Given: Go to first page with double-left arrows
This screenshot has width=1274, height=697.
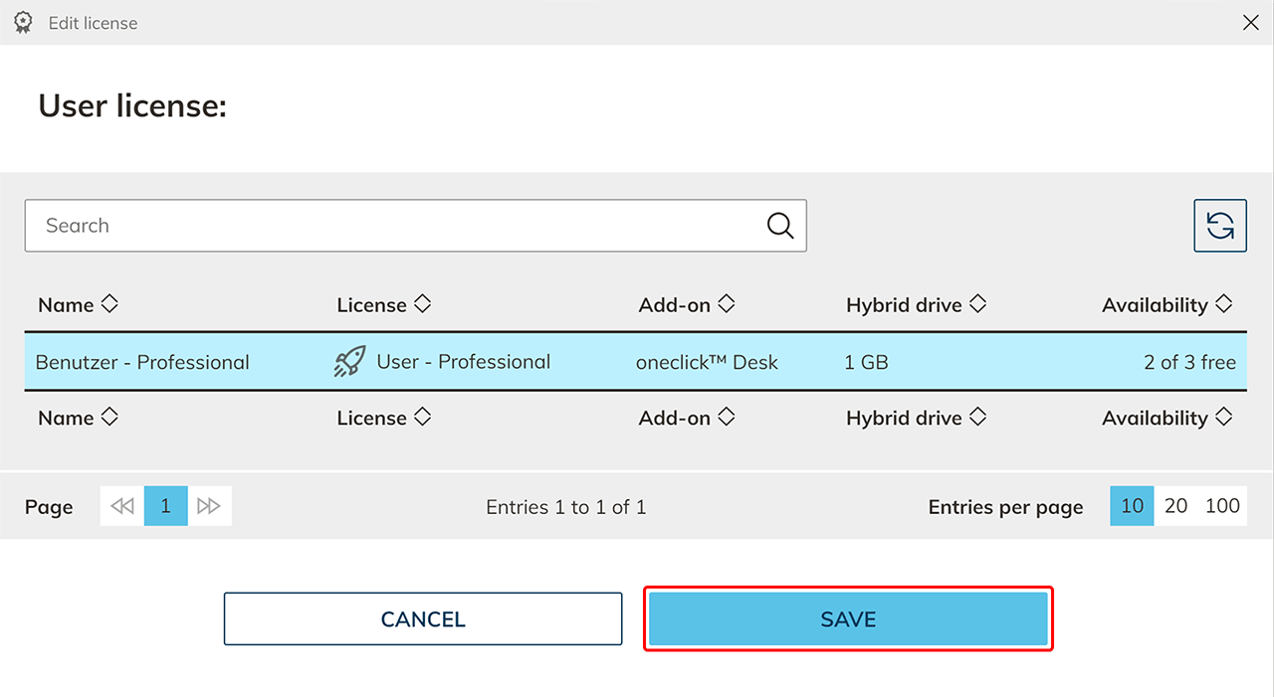Looking at the screenshot, I should click(122, 506).
